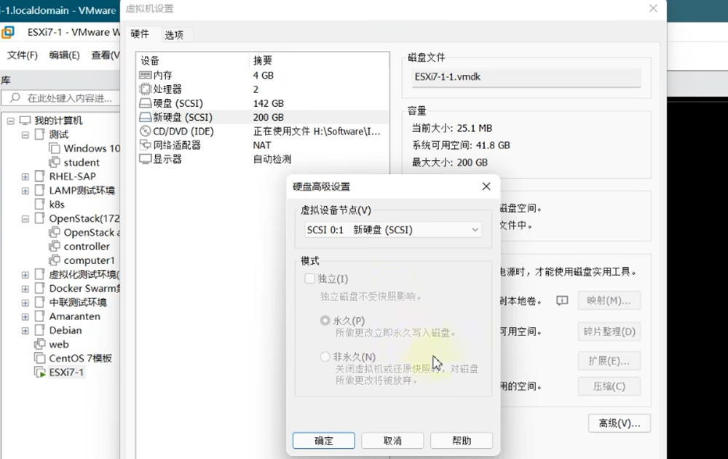Click the 网络适配器 NAT device row
Screen dimensions: 728x459
[263, 145]
